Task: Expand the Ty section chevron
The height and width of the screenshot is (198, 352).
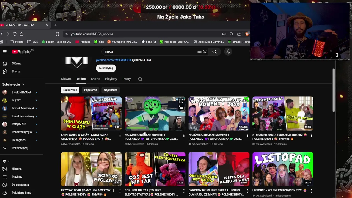Action: coord(9,161)
